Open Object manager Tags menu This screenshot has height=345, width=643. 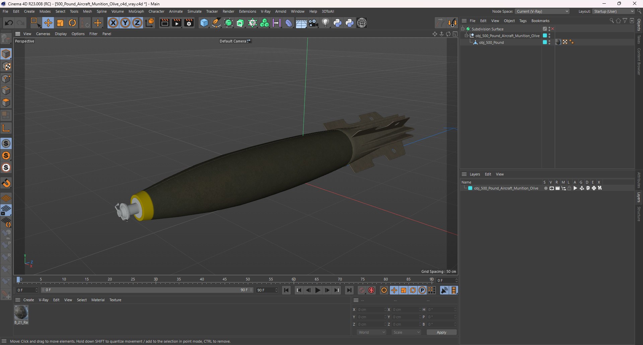point(523,21)
